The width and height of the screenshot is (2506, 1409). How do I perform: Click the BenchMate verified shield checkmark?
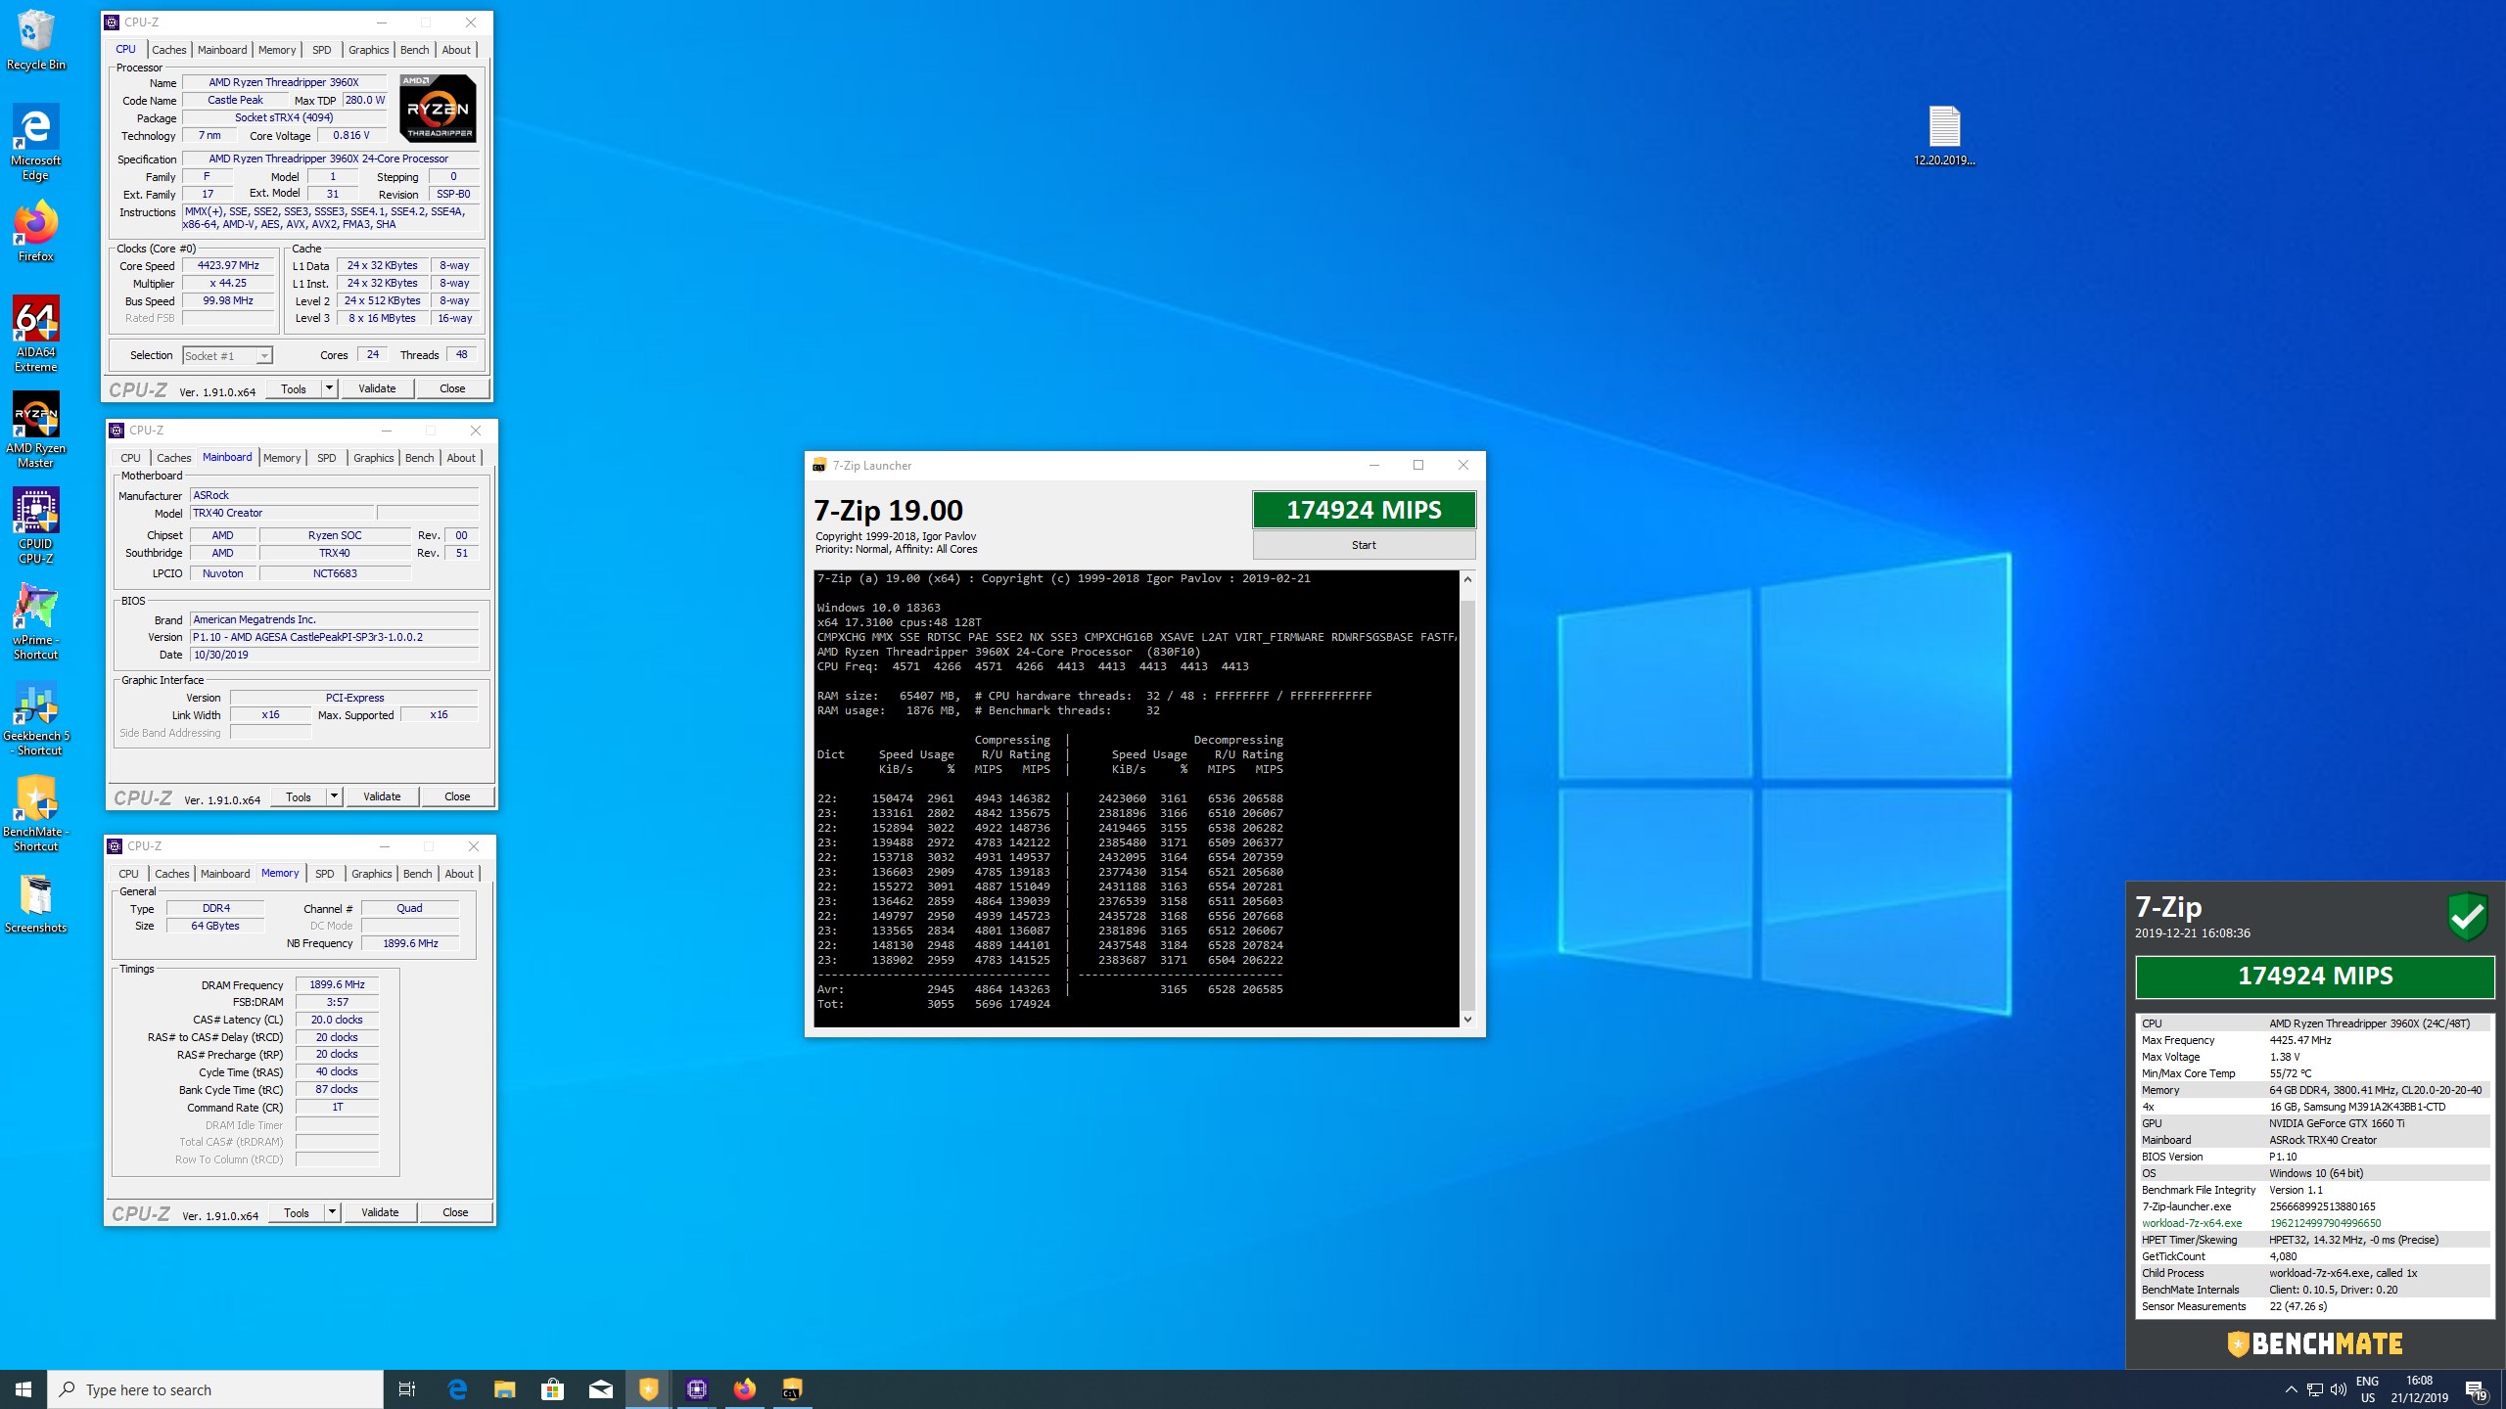tap(2468, 917)
